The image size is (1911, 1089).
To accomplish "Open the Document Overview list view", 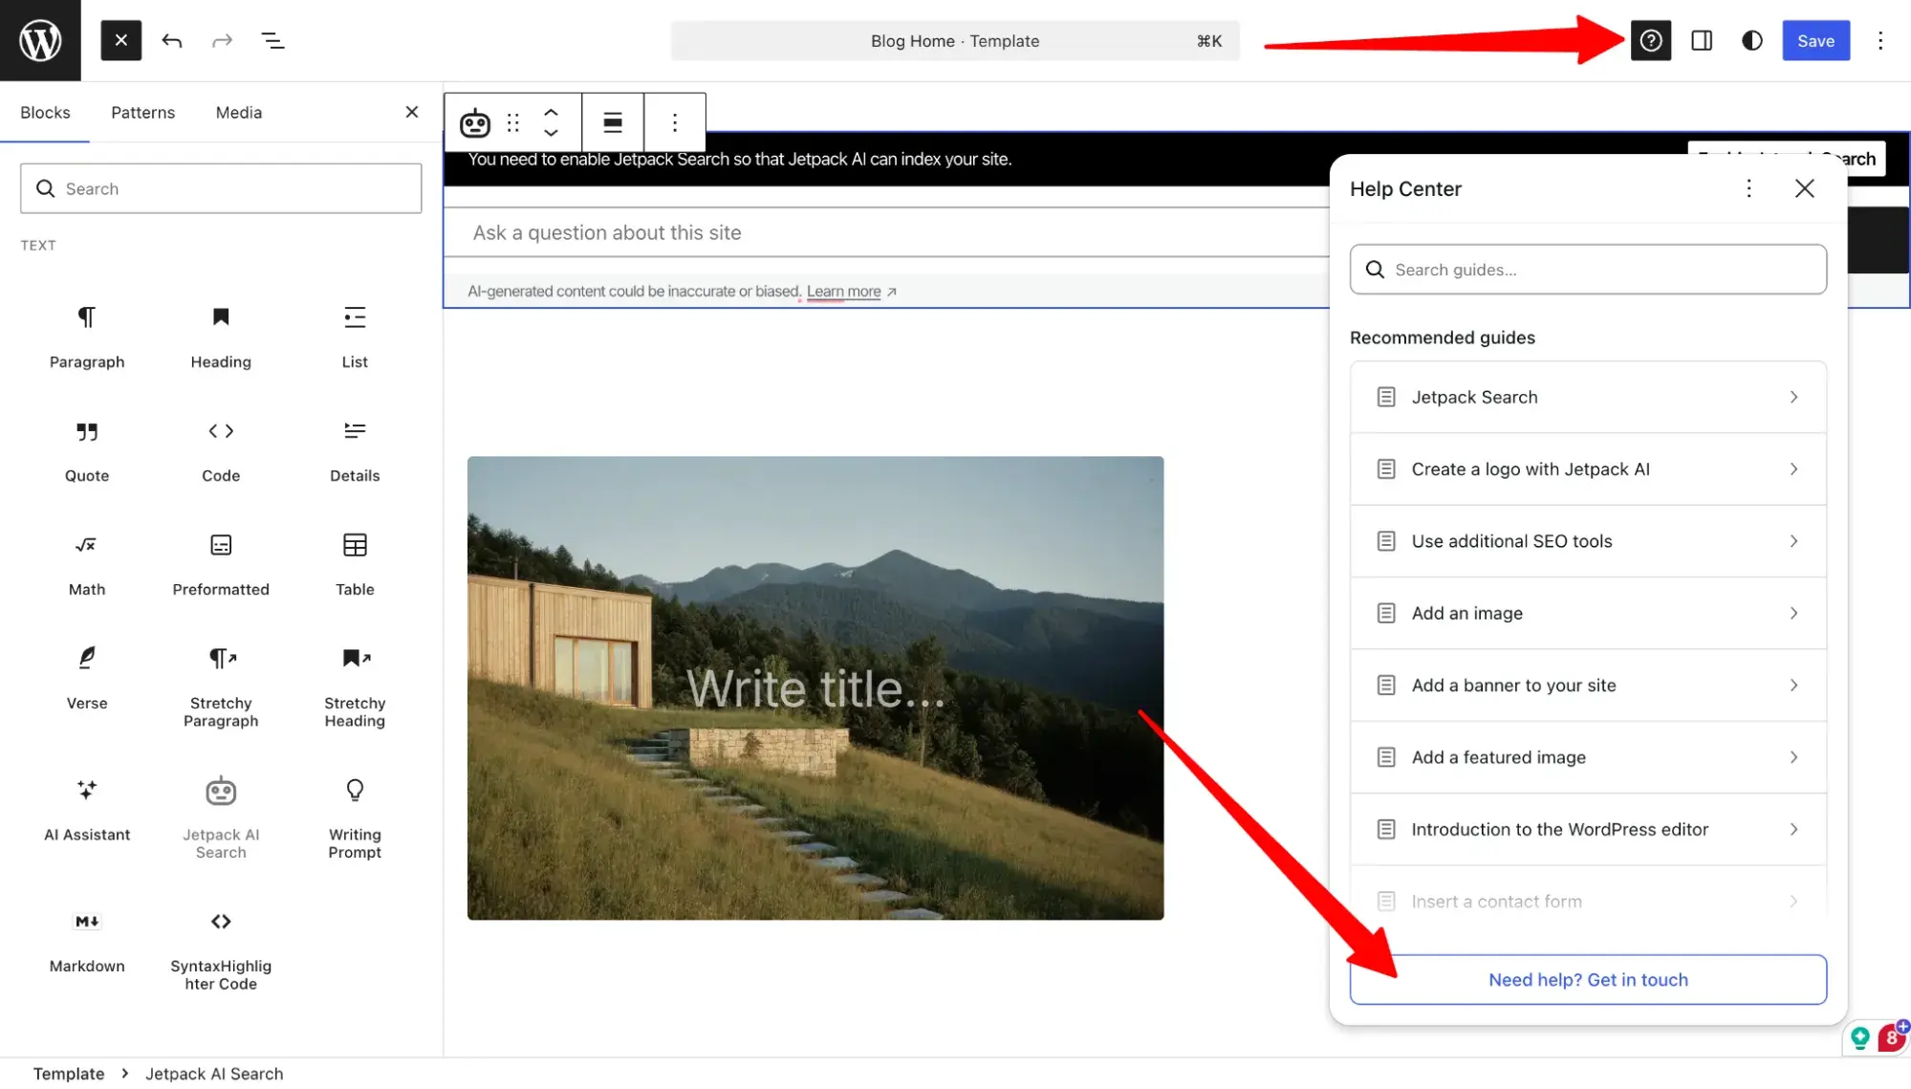I will click(272, 40).
